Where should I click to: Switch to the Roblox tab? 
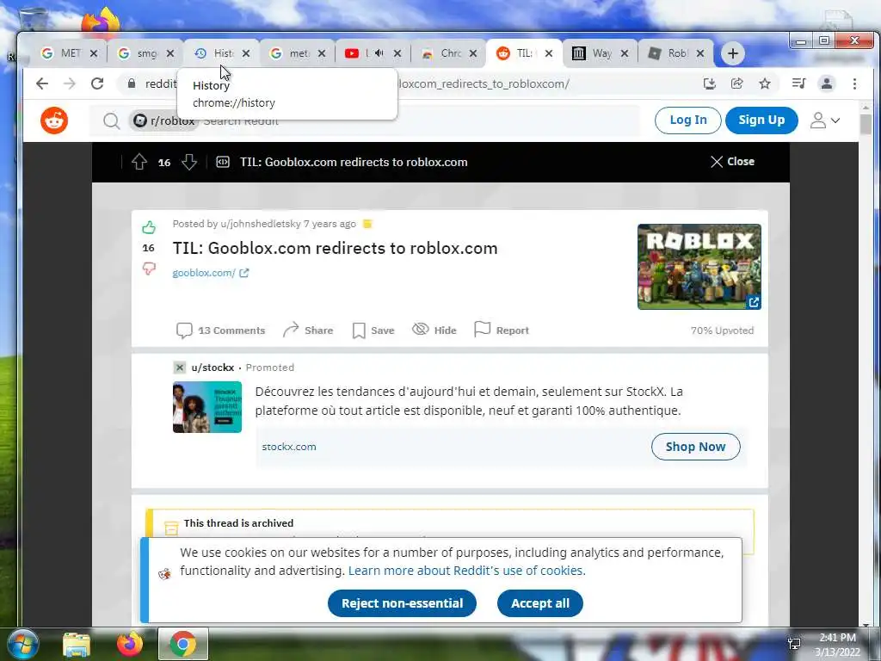coord(676,53)
